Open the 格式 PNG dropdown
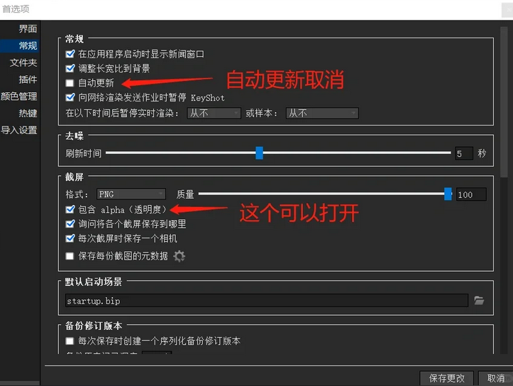This screenshot has width=513, height=386. [x=131, y=194]
